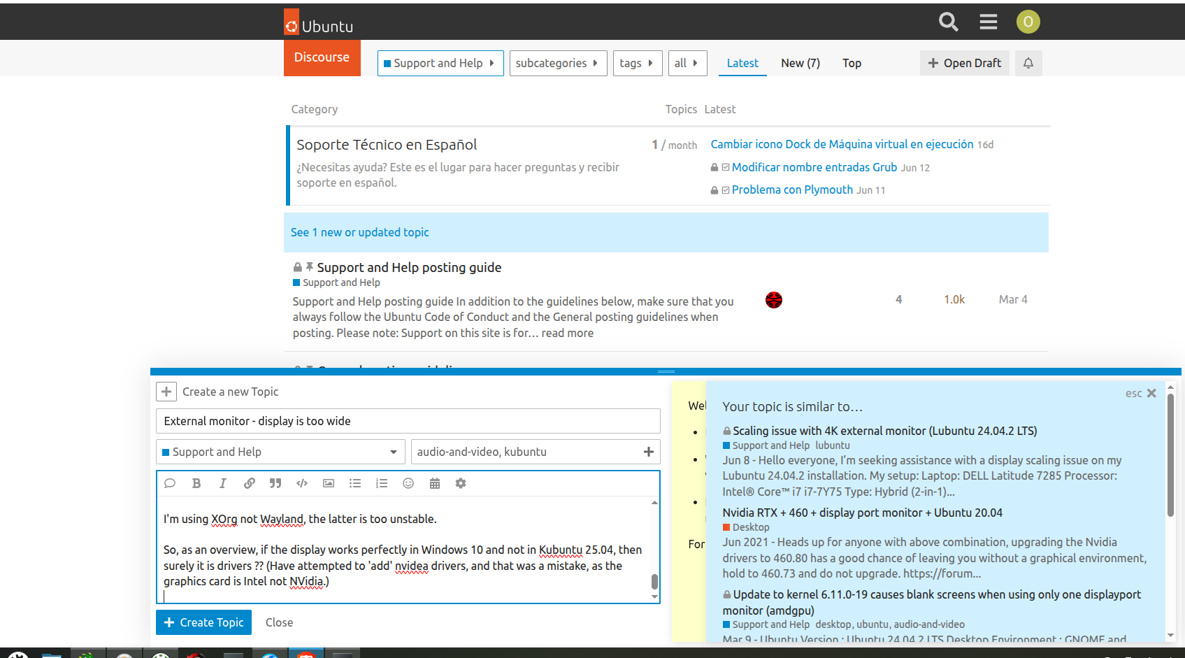This screenshot has width=1185, height=658.
Task: Open similar topic 'Scaling issue with 4K external monitor'
Action: tap(884, 431)
